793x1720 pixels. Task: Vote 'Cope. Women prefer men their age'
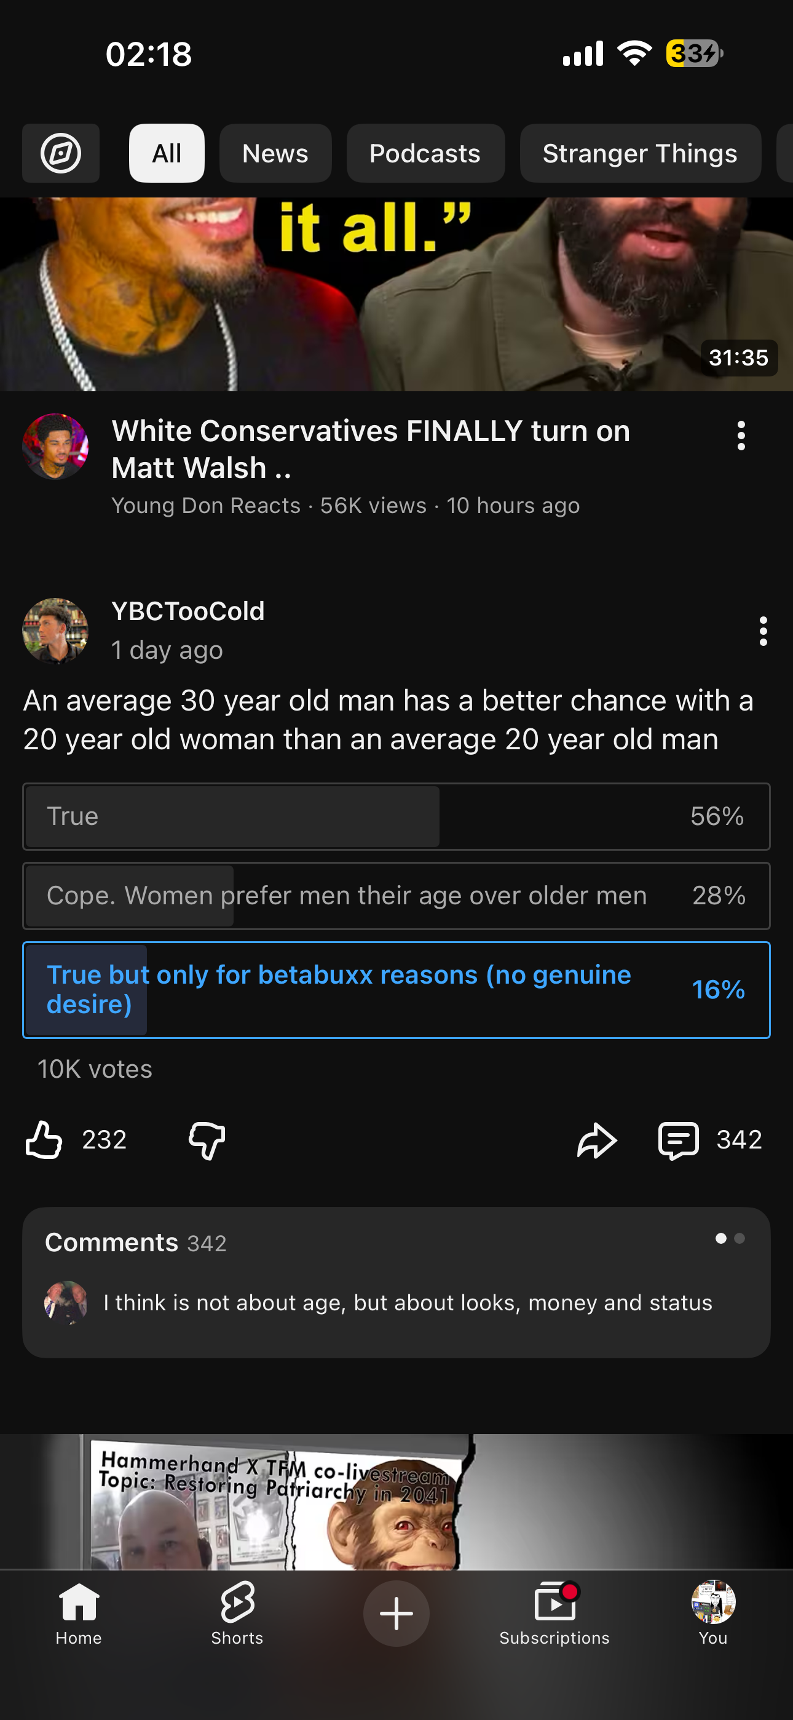coord(396,896)
